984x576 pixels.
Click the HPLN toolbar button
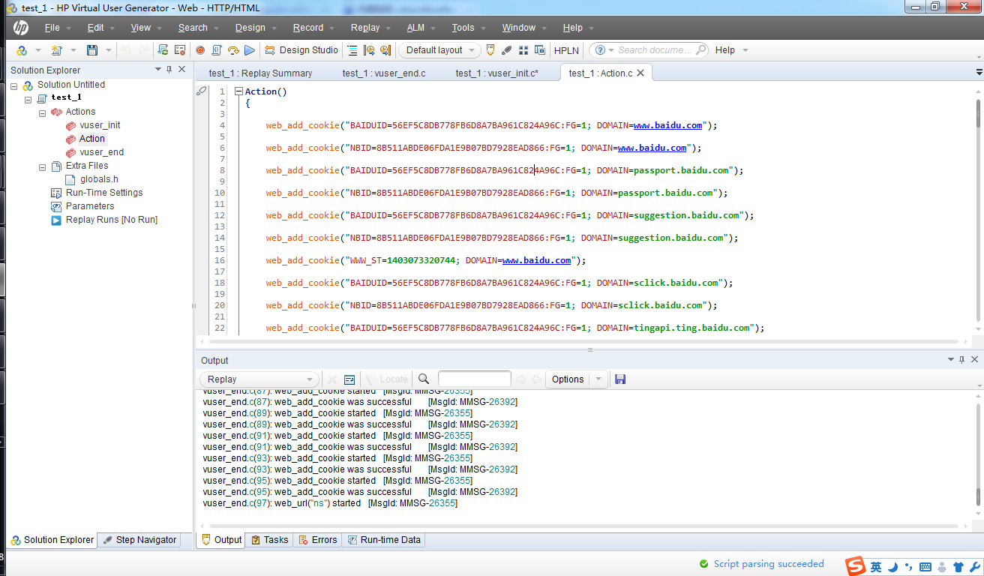566,50
